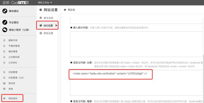Open the 我的工作台 dropdown menu
Image resolution: width=204 pixels, height=103 pixels.
(x=45, y=3)
